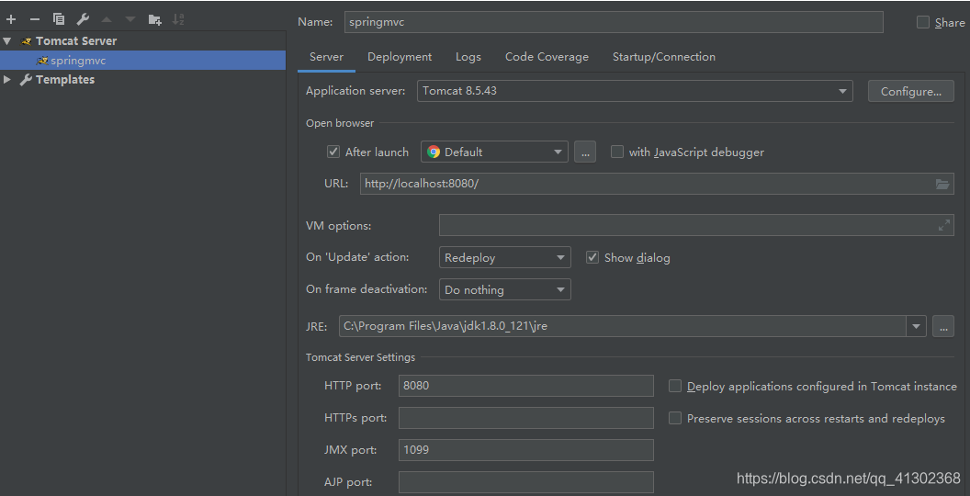The width and height of the screenshot is (970, 496).
Task: Toggle the Show dialog checkbox
Action: coord(592,257)
